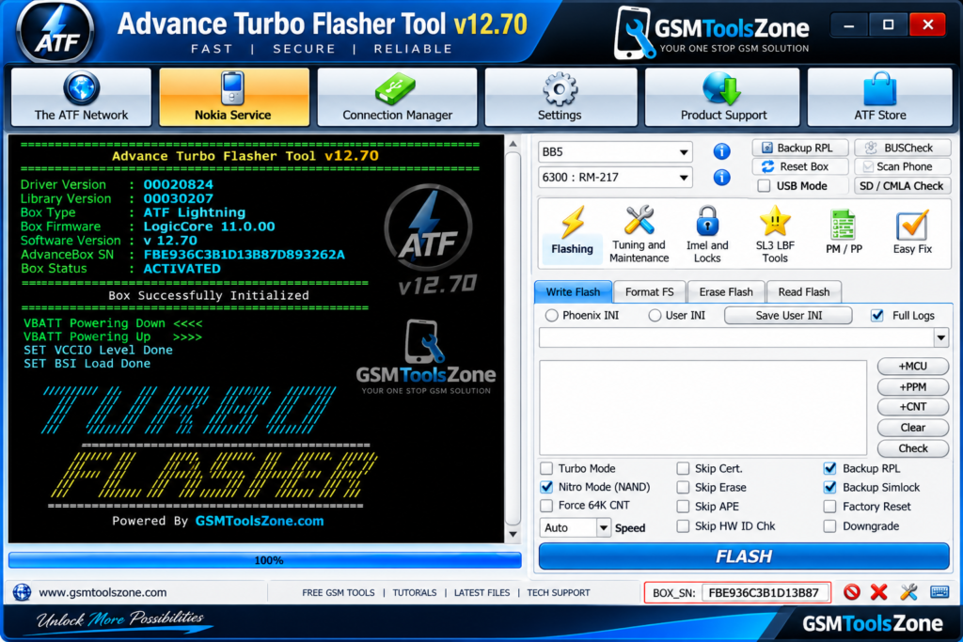The height and width of the screenshot is (642, 963).
Task: Click Save User INI button
Action: pos(789,316)
